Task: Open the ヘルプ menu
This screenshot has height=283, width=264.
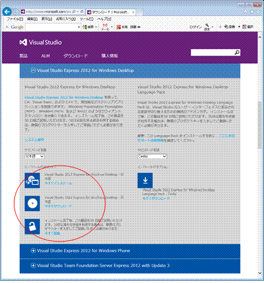Action: tap(104, 19)
